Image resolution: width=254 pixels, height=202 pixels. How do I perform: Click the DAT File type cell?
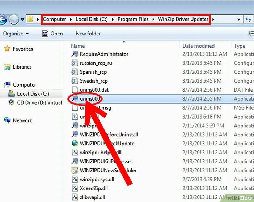click(x=243, y=90)
